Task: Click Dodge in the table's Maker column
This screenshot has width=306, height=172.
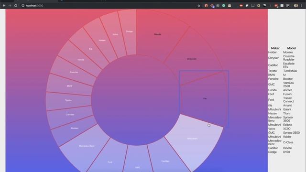Action: point(272,152)
